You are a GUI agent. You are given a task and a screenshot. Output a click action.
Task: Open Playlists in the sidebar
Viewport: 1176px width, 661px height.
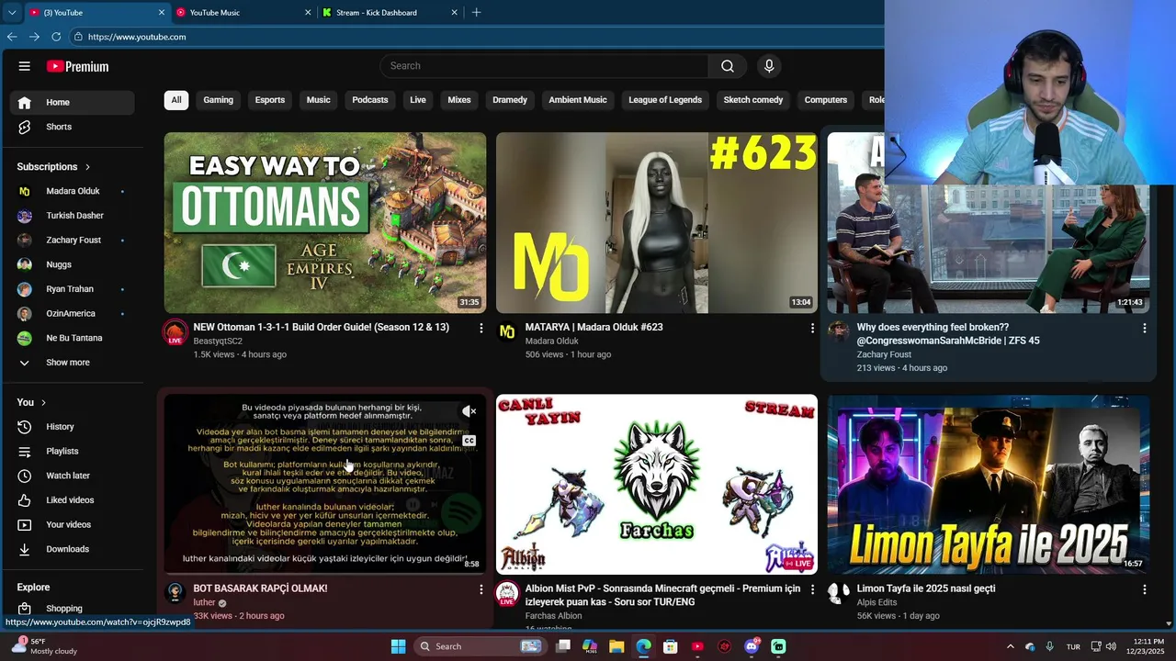tap(72, 452)
